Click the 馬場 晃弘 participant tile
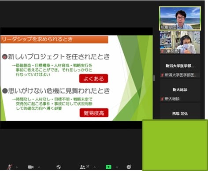208x171 pixels. tap(180, 112)
